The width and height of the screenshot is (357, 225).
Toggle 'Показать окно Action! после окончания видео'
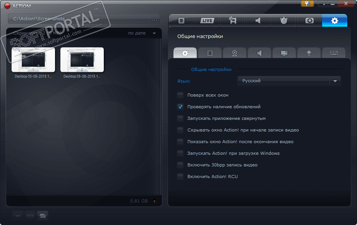pyautogui.click(x=180, y=142)
